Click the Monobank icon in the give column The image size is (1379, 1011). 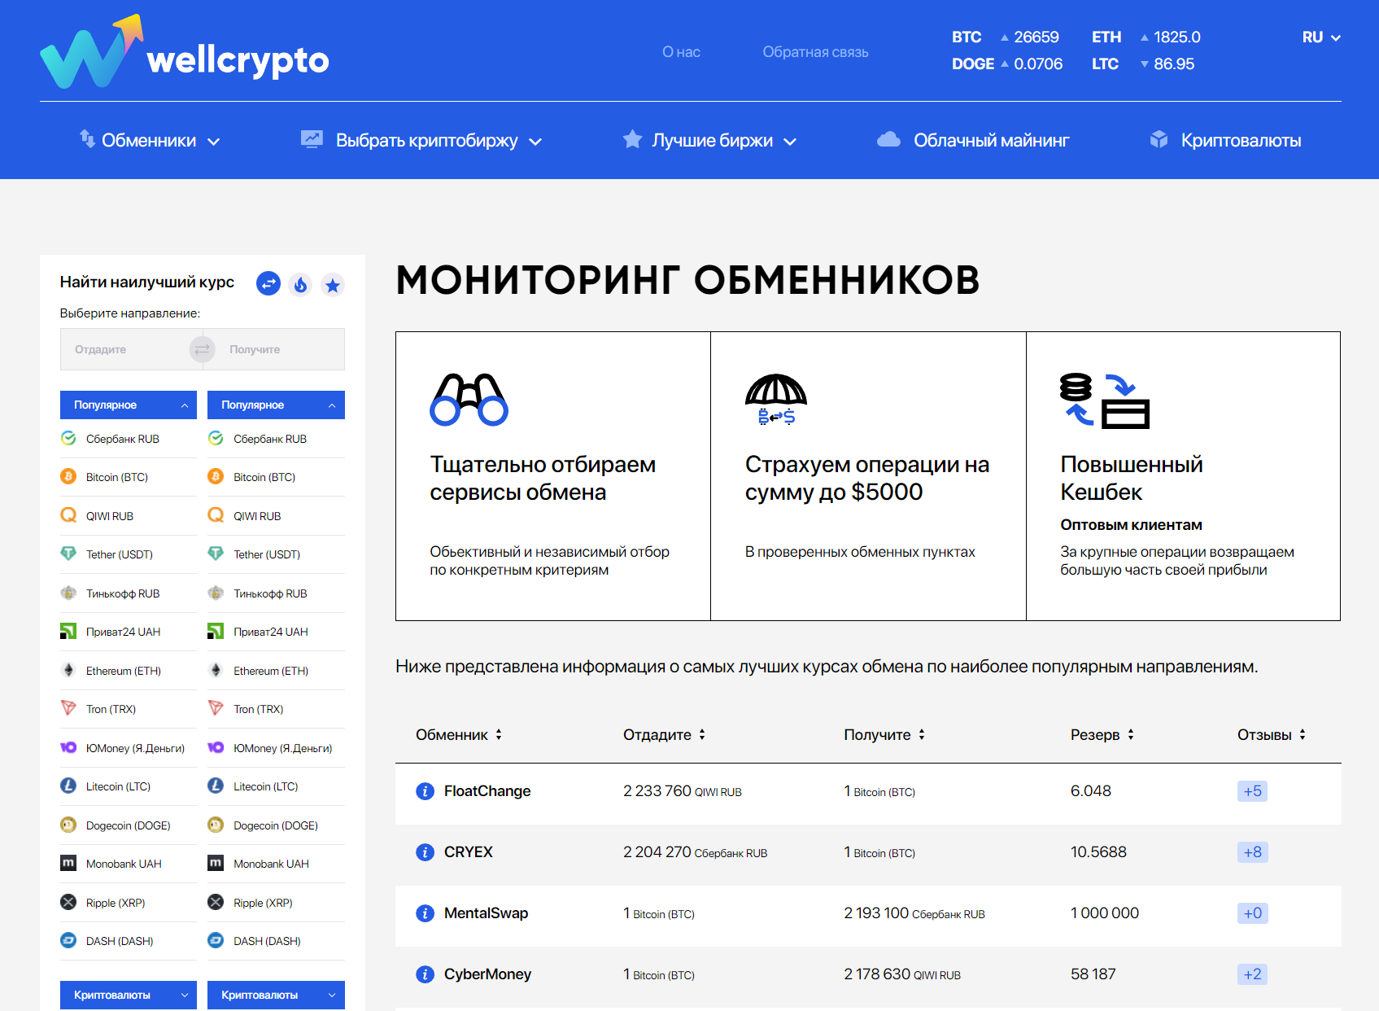click(x=68, y=863)
